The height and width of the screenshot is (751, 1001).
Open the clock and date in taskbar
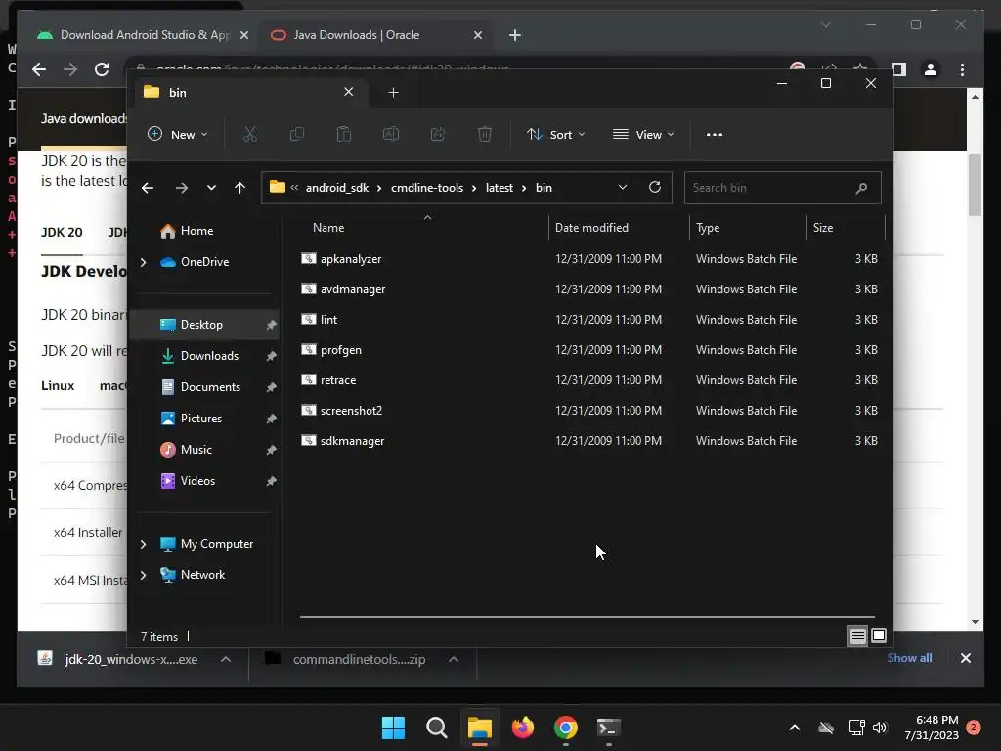[932, 728]
